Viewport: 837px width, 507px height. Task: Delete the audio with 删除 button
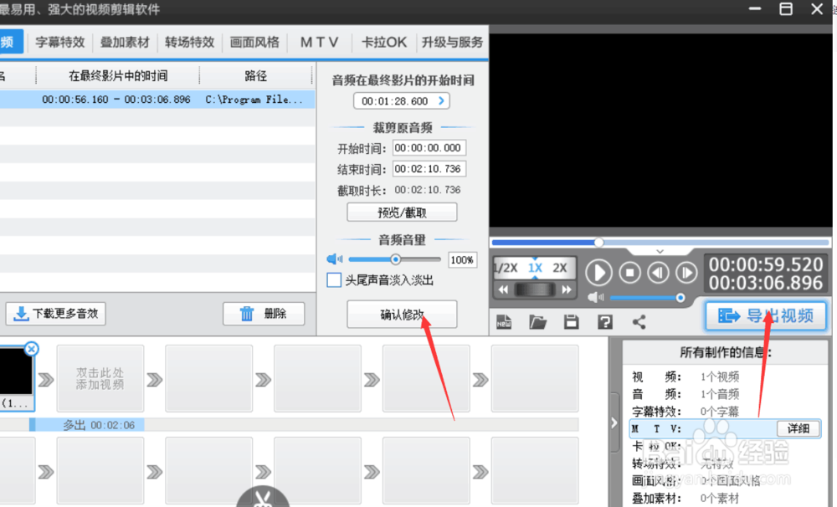click(x=264, y=313)
